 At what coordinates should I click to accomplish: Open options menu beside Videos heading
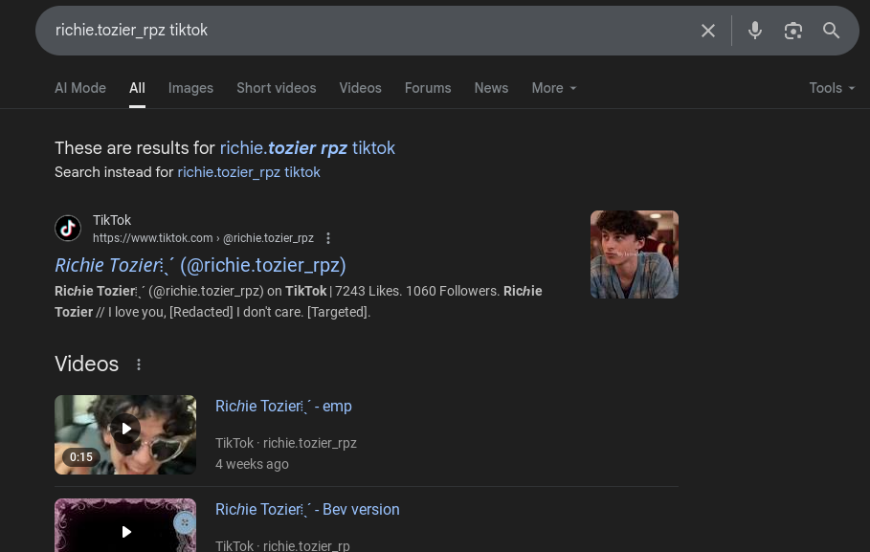pos(139,364)
